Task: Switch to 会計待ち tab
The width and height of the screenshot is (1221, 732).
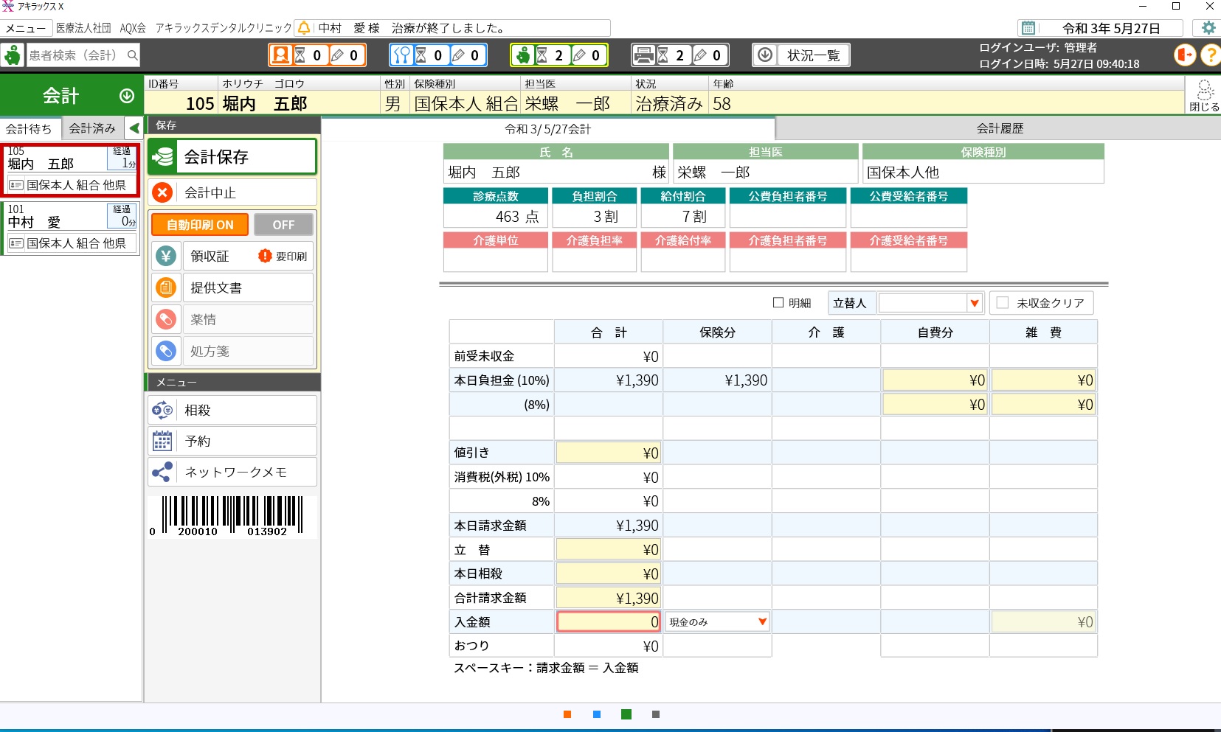Action: coord(30,128)
